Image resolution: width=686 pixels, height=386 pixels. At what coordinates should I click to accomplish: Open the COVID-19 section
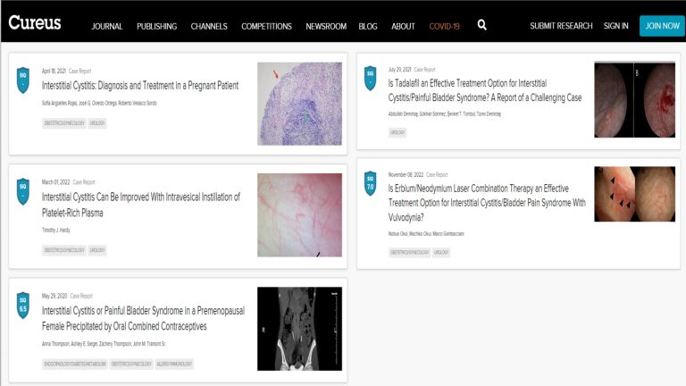(x=444, y=26)
